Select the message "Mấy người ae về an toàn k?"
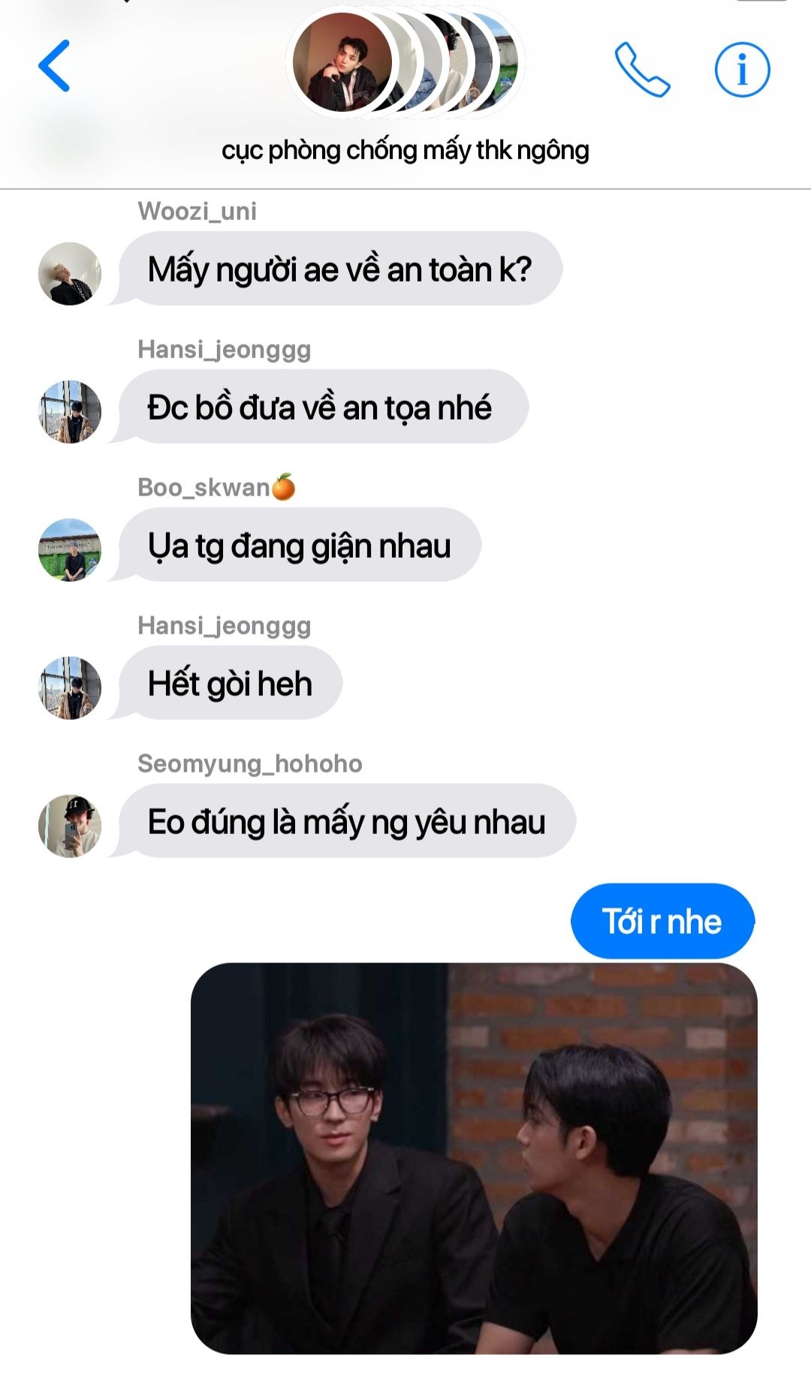This screenshot has height=1379, width=811. coord(340,269)
